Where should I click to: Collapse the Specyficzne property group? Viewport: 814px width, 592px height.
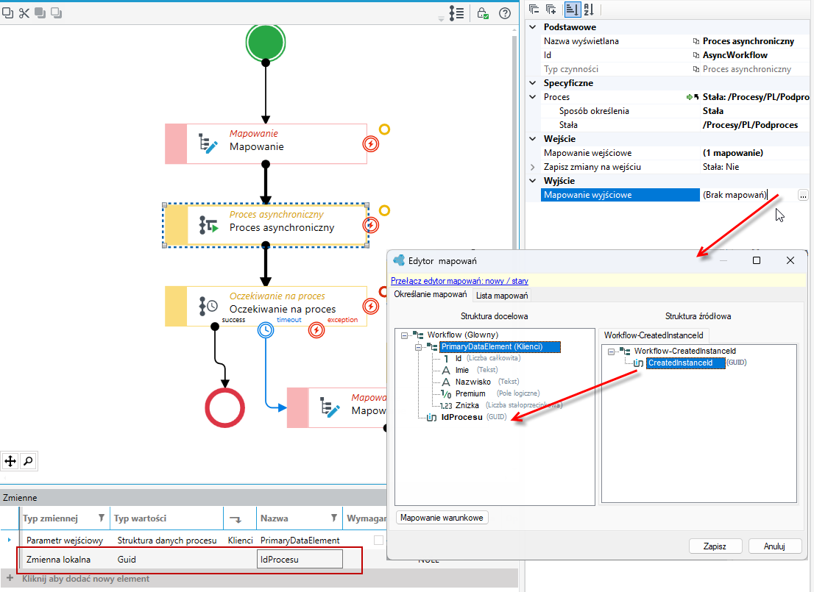tap(533, 83)
